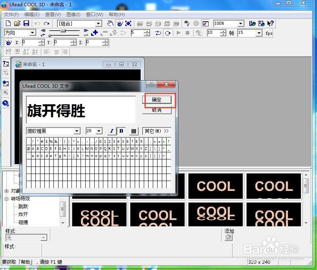
Task: Click the frame count field showing 10
Action: (x=214, y=33)
